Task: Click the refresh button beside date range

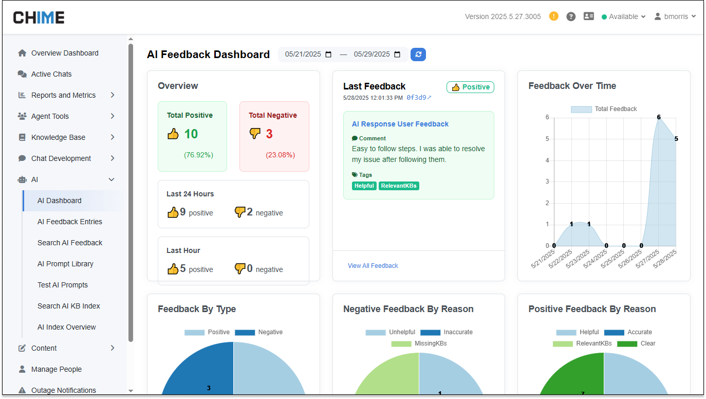Action: coord(418,55)
